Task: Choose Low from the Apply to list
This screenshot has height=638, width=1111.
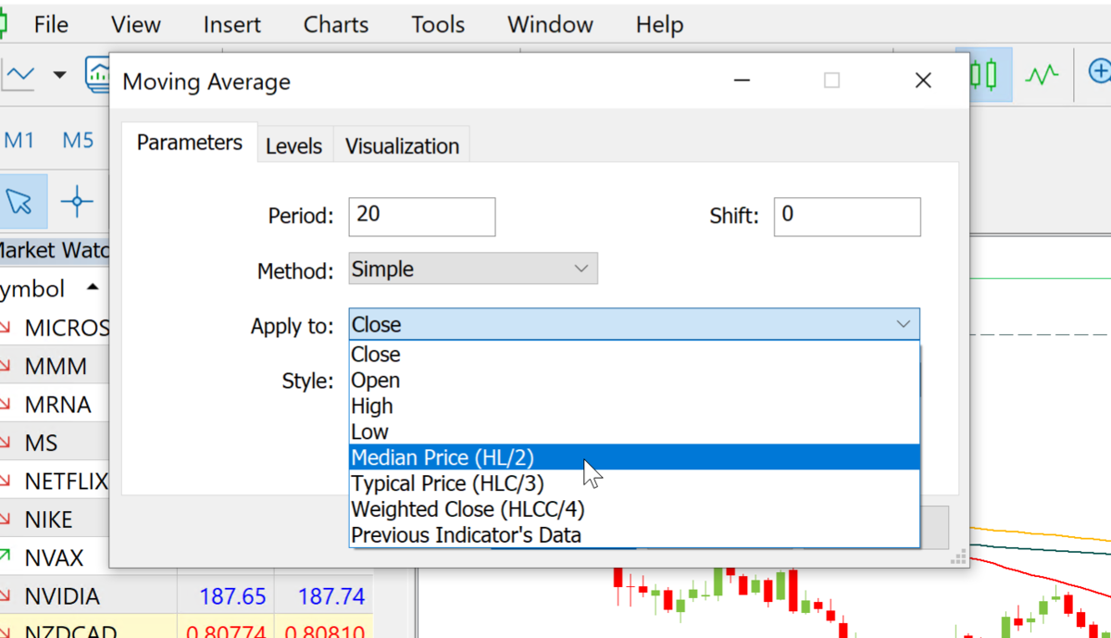Action: [x=634, y=432]
